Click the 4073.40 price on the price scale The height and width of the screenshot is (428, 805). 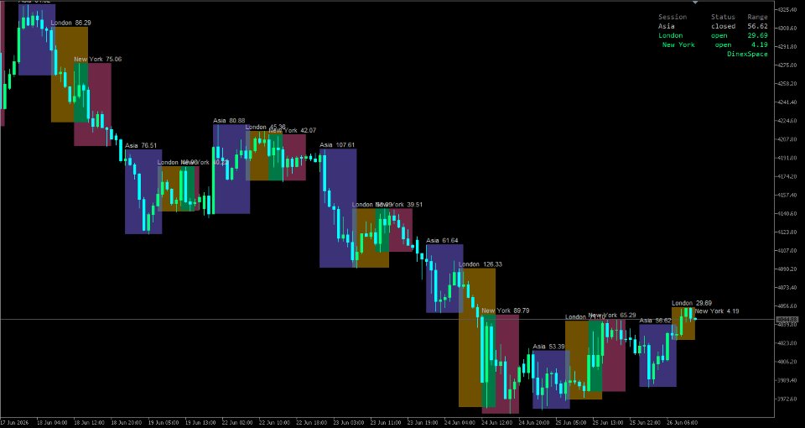[x=788, y=288]
